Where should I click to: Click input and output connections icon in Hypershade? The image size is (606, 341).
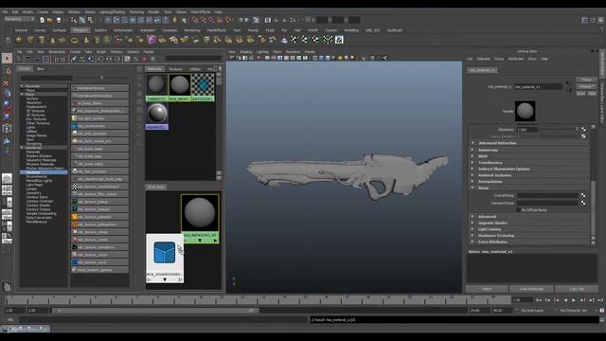coord(109,59)
